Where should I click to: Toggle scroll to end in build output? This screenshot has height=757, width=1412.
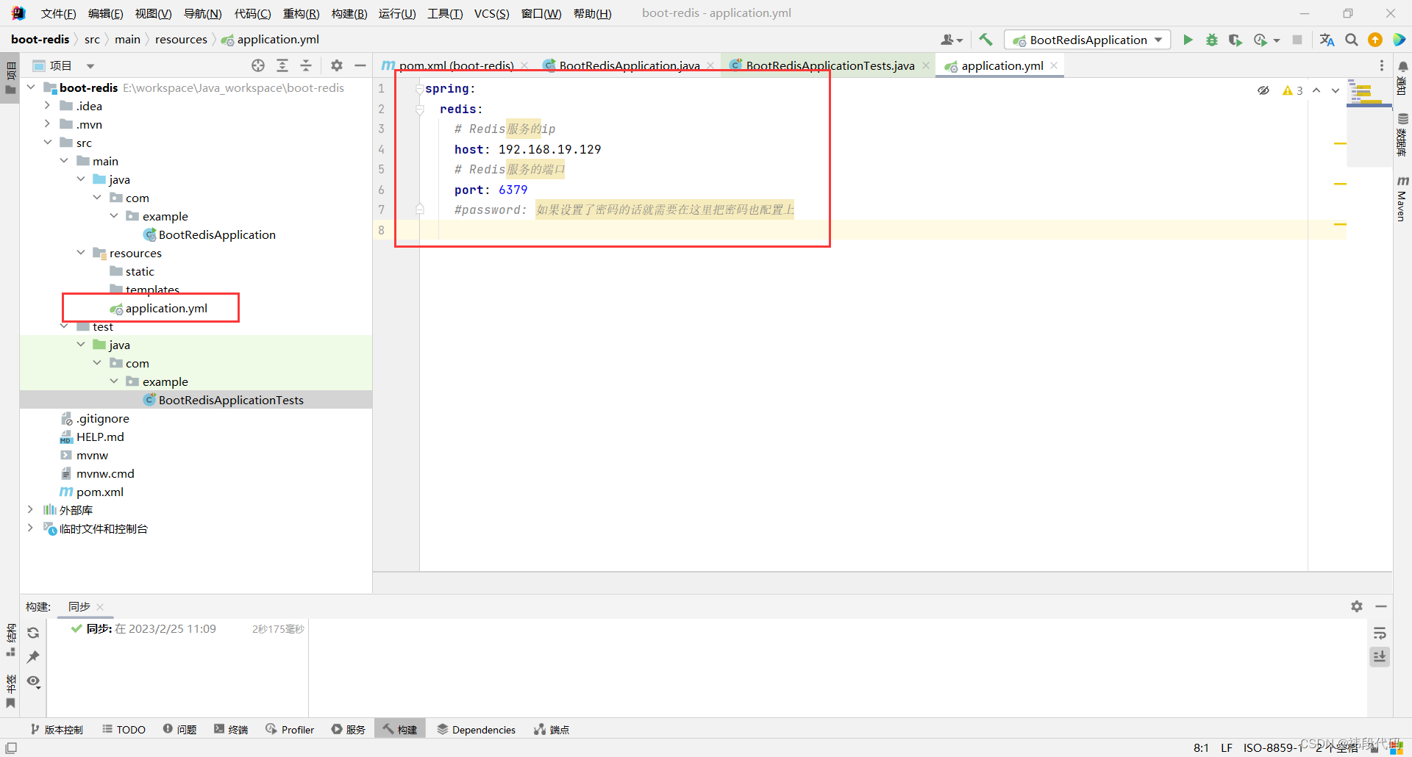1380,656
